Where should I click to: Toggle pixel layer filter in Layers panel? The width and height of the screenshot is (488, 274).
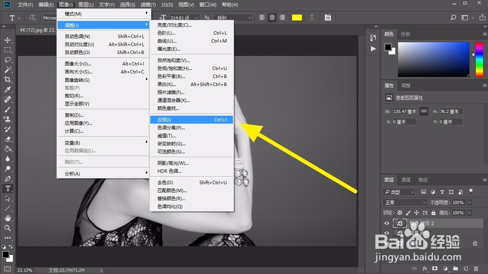pyautogui.click(x=424, y=192)
